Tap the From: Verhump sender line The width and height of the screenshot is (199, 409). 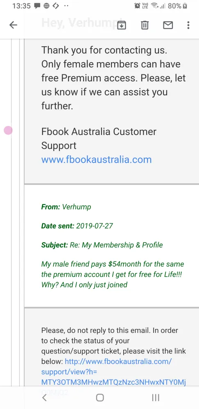click(x=66, y=207)
